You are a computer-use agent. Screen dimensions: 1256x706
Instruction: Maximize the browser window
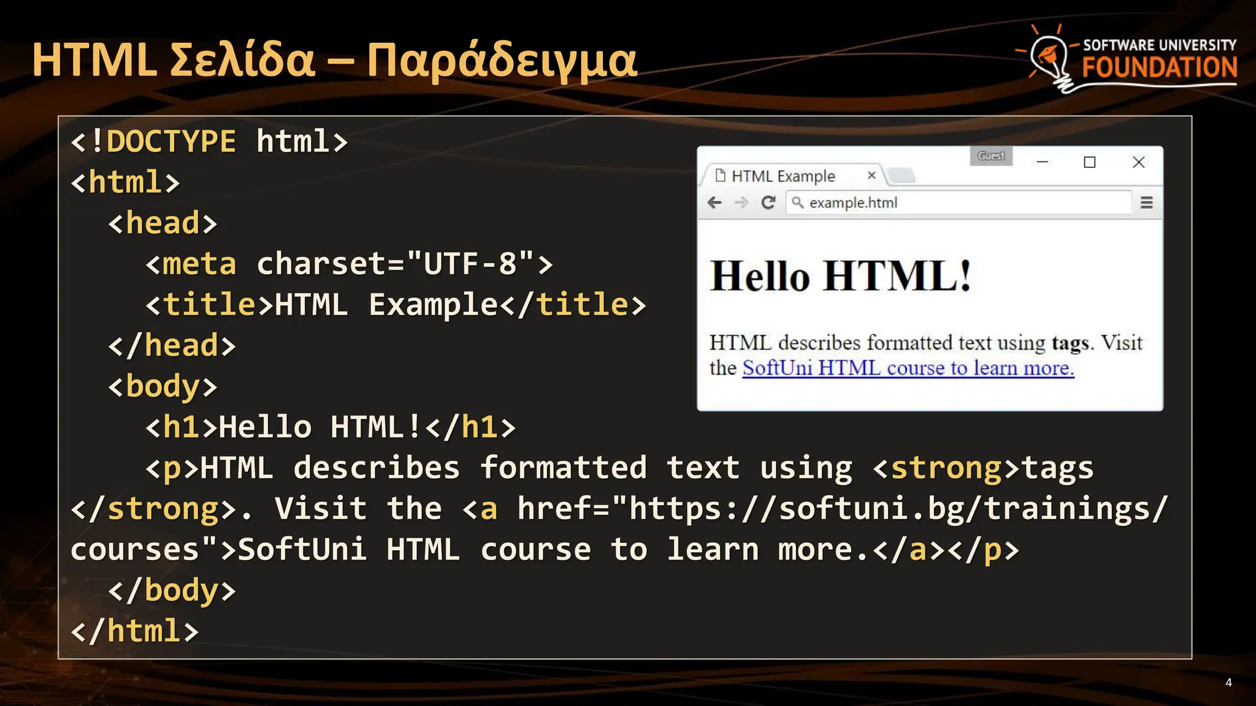point(1090,162)
